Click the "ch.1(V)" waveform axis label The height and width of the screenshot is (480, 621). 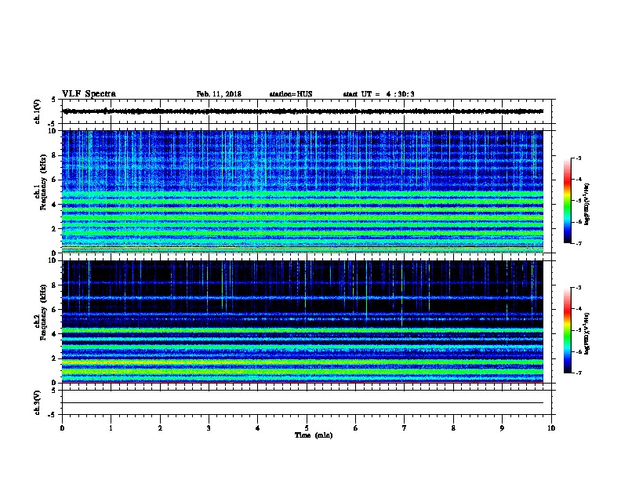click(38, 111)
